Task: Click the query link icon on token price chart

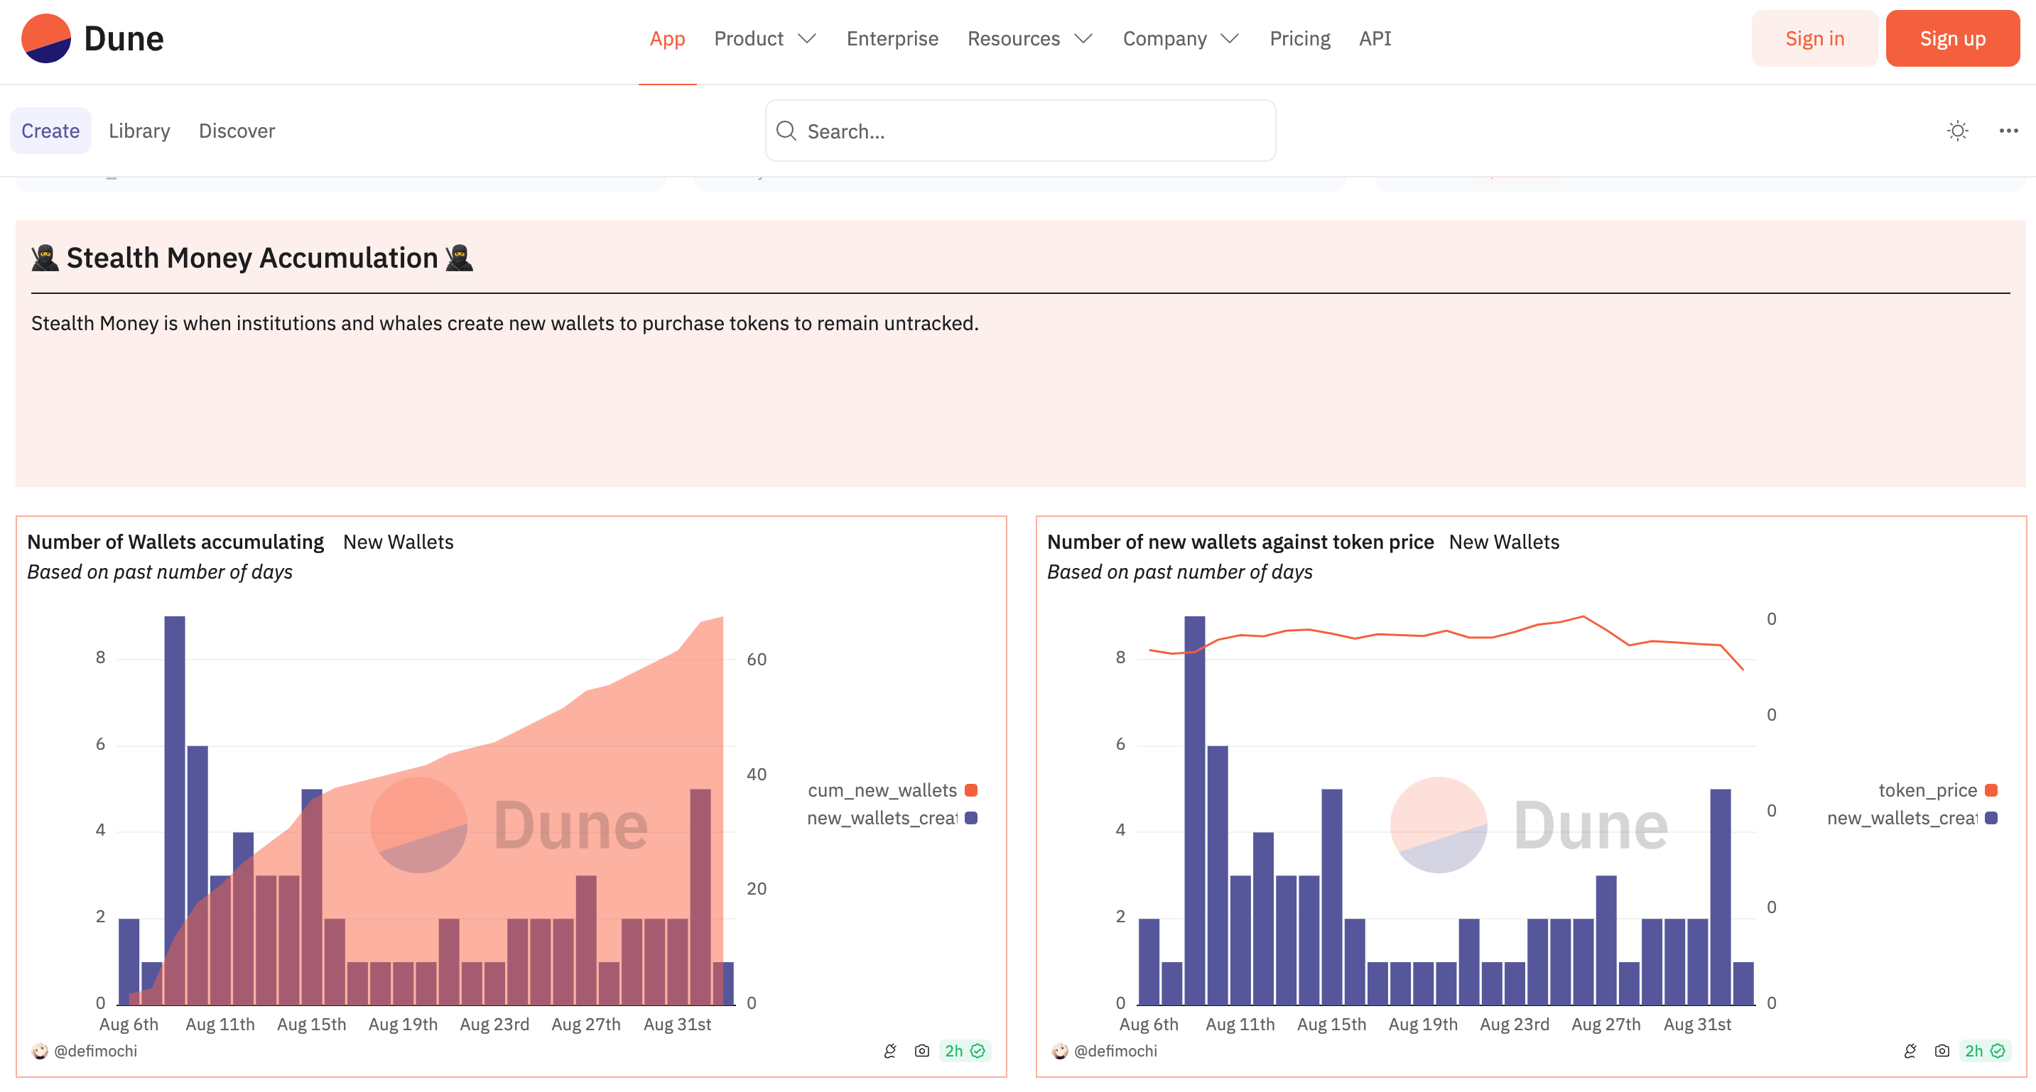Action: pos(1910,1051)
